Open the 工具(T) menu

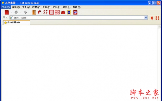click(46, 7)
